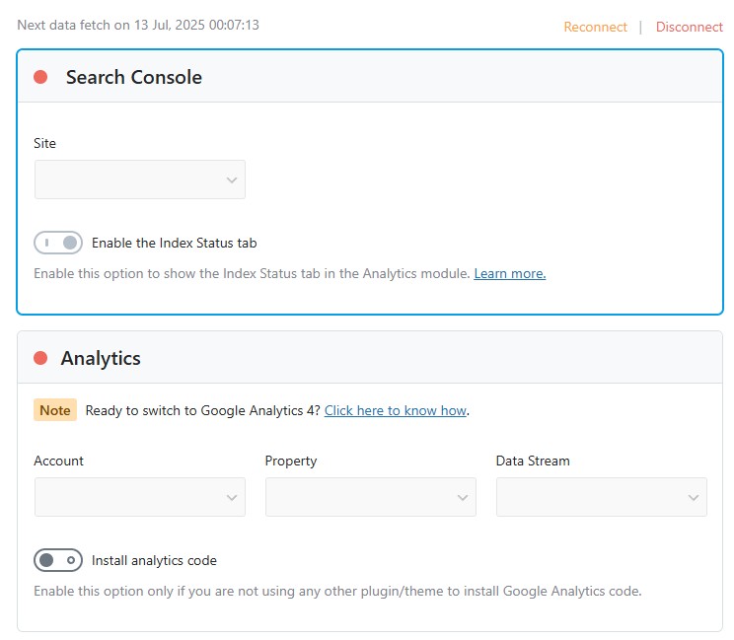The width and height of the screenshot is (734, 640).
Task: Click the red status dot beside Analytics
Action: (x=40, y=358)
